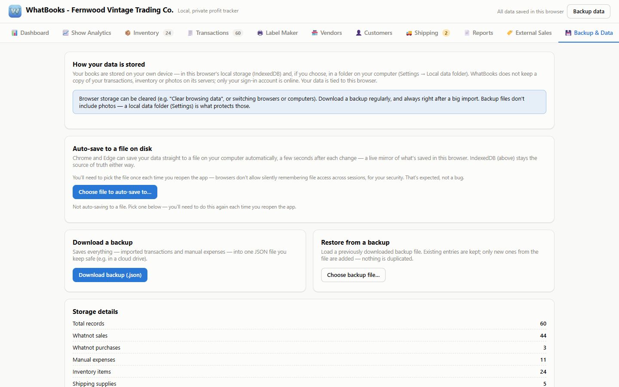View the Vendors tab

click(x=327, y=33)
